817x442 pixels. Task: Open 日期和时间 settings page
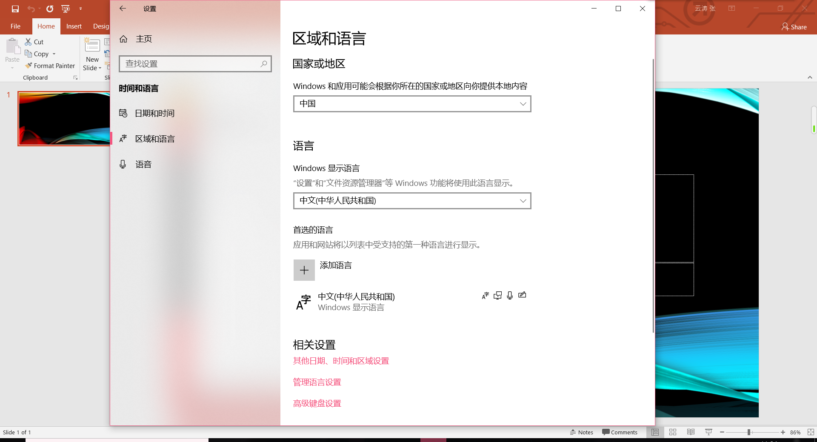point(195,113)
